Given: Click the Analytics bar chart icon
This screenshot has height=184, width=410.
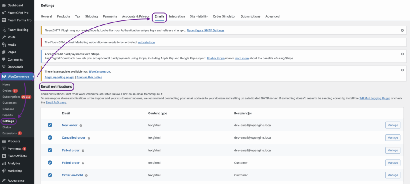Looking at the screenshot, I should [4, 164].
